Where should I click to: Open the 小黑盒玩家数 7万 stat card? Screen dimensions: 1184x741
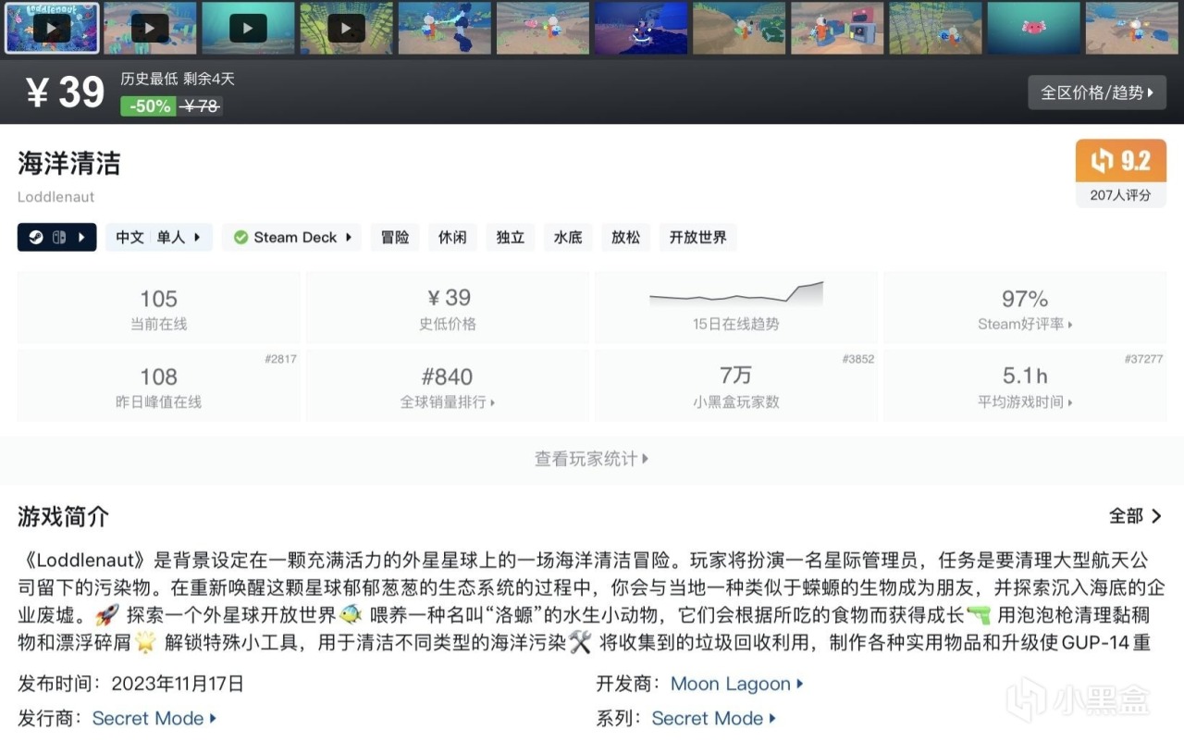(x=736, y=386)
